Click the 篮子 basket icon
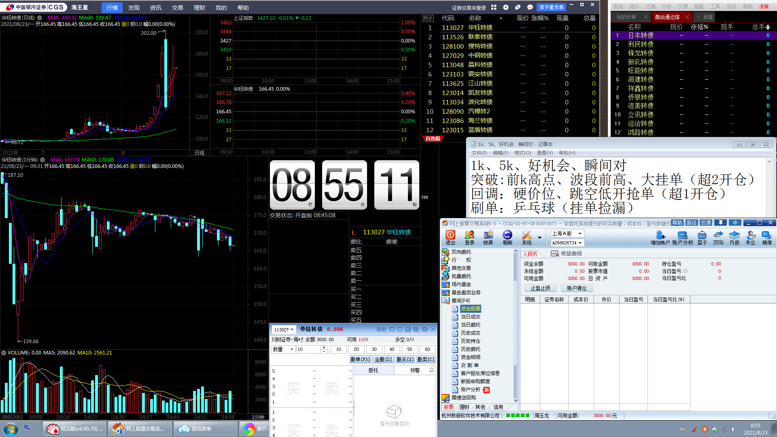 (702, 238)
